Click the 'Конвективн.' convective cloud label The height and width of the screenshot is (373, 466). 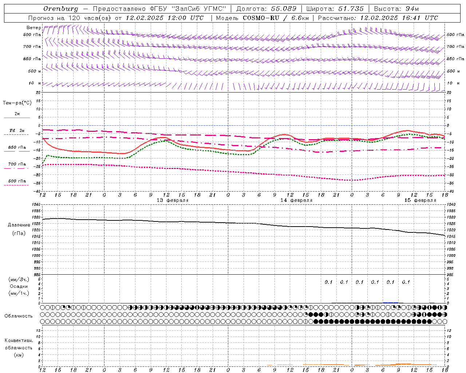point(19,341)
